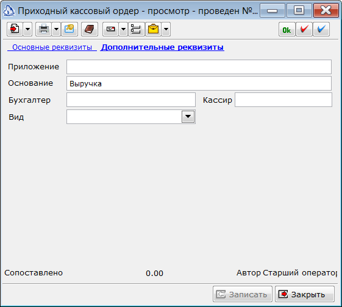Image resolution: width=342 pixels, height=307 pixels.
Task: Click the Кассир input field
Action: pyautogui.click(x=283, y=100)
